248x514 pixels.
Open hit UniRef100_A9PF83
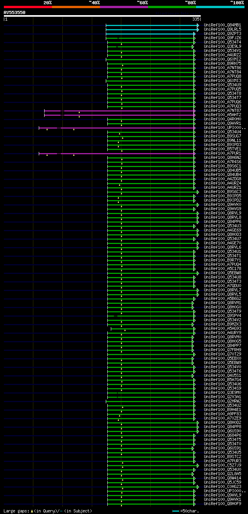click(222, 414)
